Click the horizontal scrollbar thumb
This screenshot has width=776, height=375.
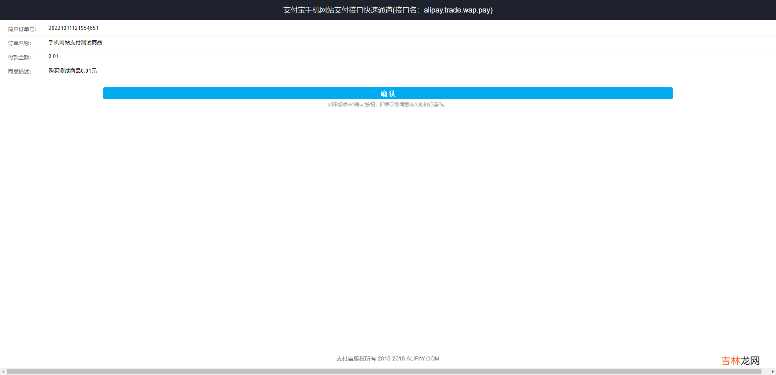[384, 371]
